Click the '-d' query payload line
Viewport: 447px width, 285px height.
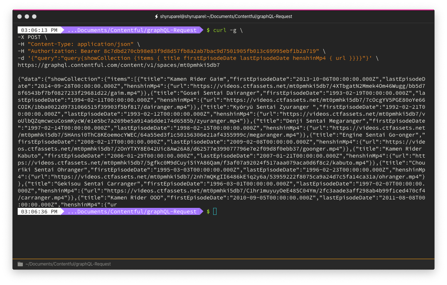(x=198, y=58)
